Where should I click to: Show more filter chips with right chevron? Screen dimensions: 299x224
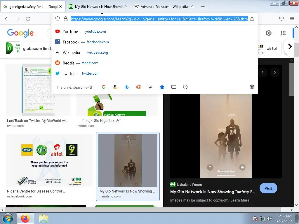pos(290,47)
